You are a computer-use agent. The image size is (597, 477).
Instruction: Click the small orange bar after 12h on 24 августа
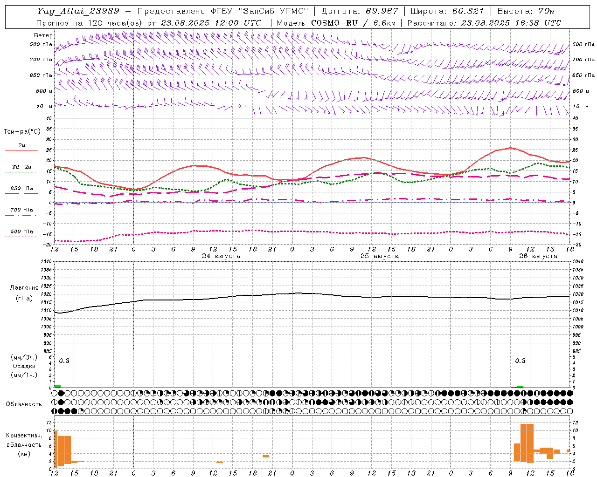point(219,462)
